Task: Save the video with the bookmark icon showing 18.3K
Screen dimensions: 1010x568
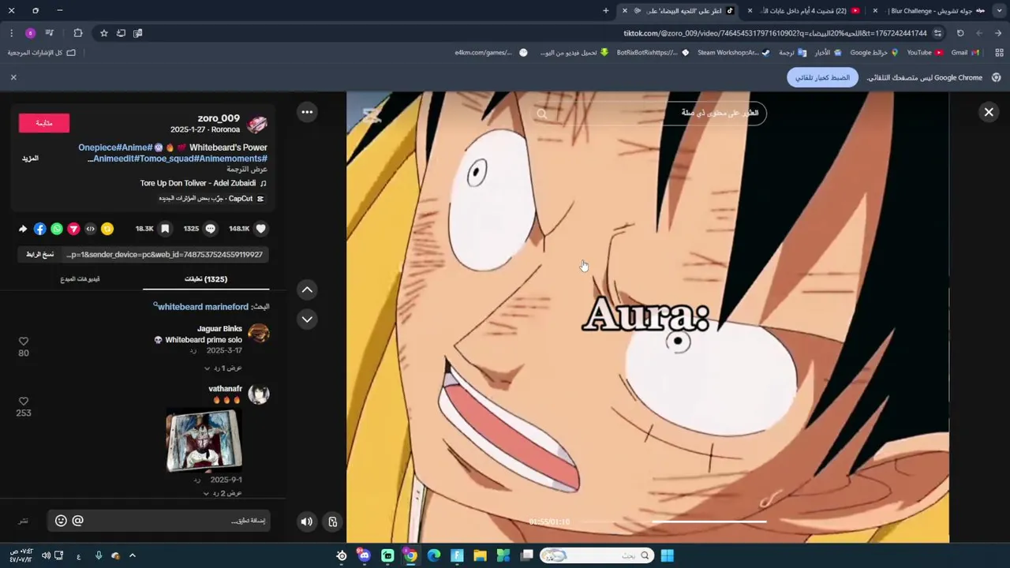Action: 165,229
